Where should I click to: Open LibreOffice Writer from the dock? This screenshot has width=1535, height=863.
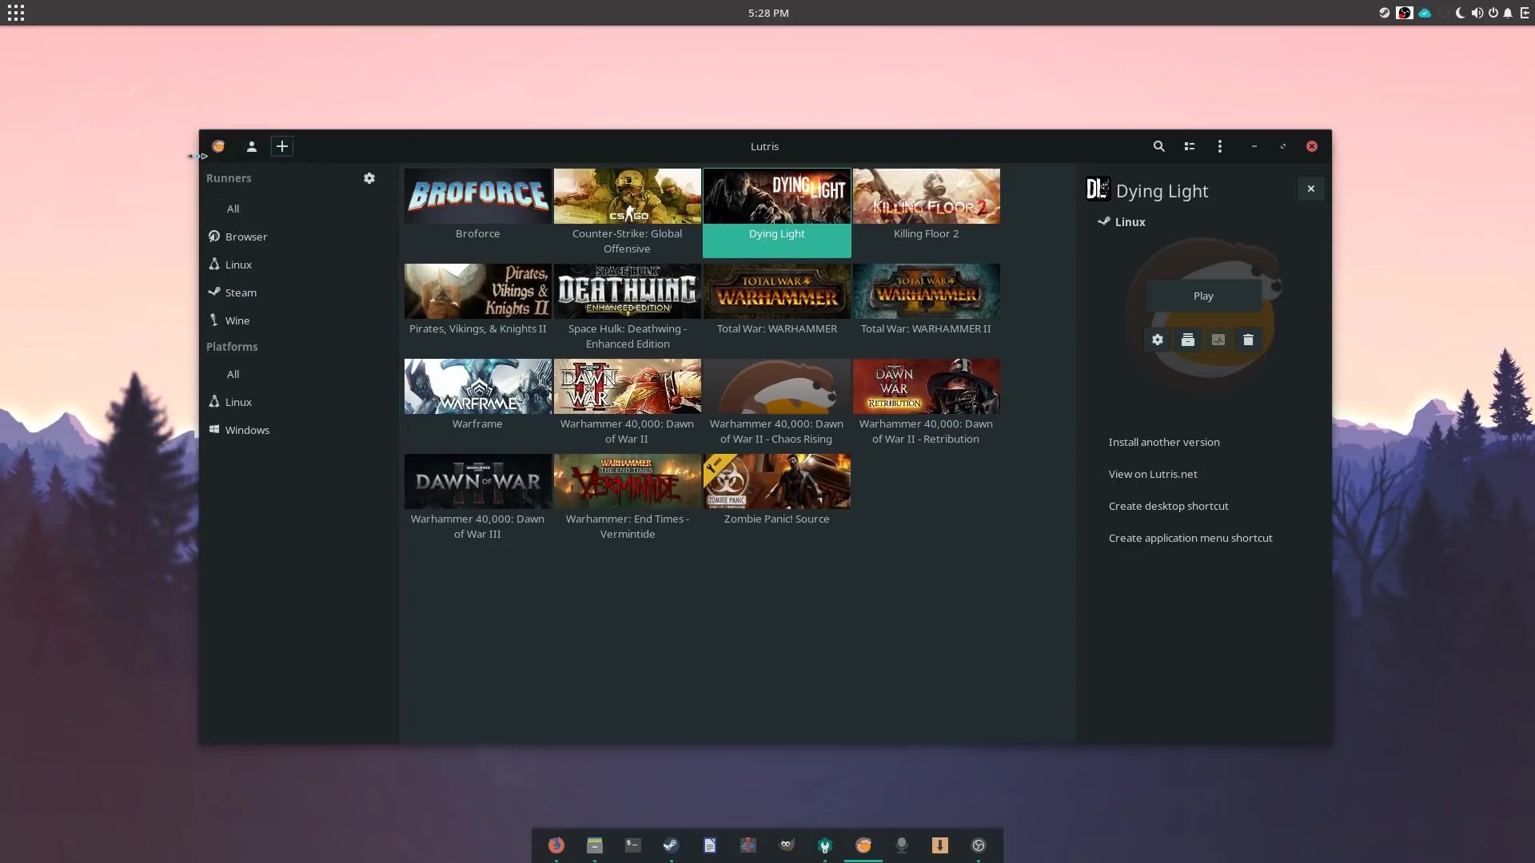[710, 845]
